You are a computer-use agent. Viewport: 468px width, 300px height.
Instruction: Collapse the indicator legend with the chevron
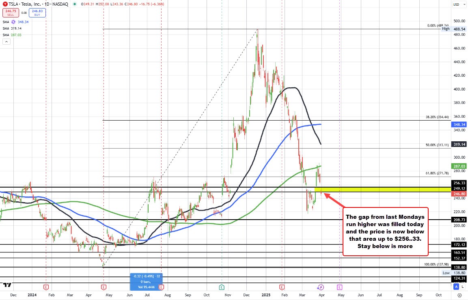pyautogui.click(x=6, y=42)
